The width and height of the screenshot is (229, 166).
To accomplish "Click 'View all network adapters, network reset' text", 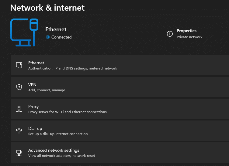I will 61,156.
